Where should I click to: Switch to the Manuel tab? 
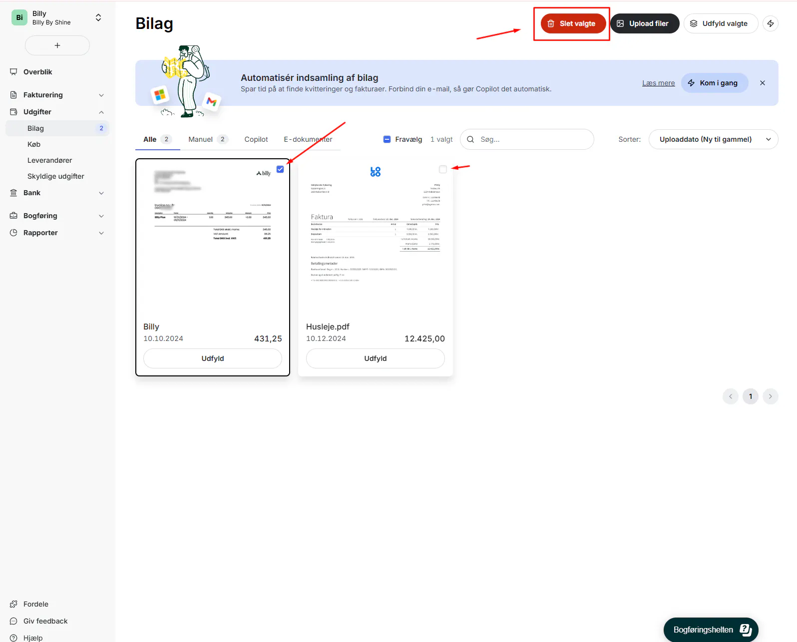pyautogui.click(x=208, y=139)
